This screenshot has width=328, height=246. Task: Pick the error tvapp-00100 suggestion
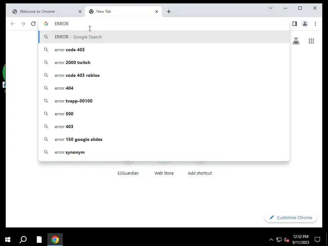click(x=164, y=101)
